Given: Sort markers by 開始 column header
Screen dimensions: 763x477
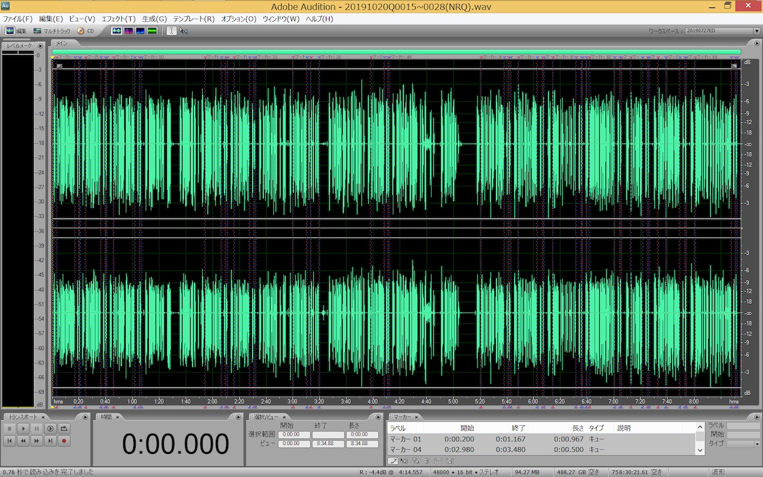Looking at the screenshot, I should tap(467, 428).
